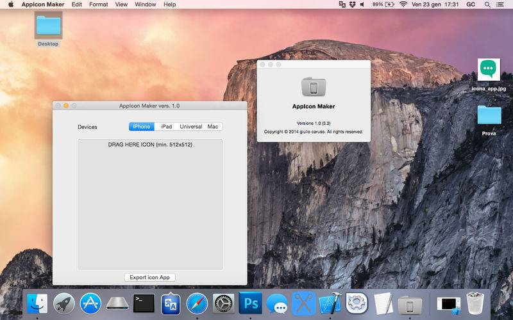Click the AppIcon Maker icon in About window
The image size is (513, 320).
click(x=314, y=86)
